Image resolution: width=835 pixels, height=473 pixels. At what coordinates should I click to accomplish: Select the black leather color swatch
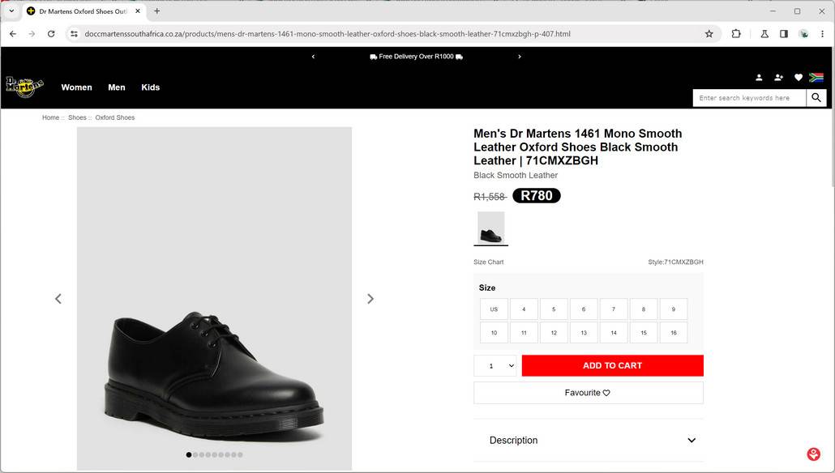coord(490,228)
